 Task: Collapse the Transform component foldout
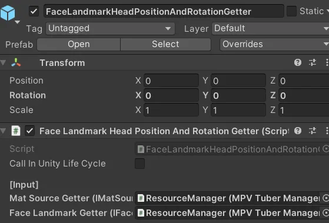3,62
